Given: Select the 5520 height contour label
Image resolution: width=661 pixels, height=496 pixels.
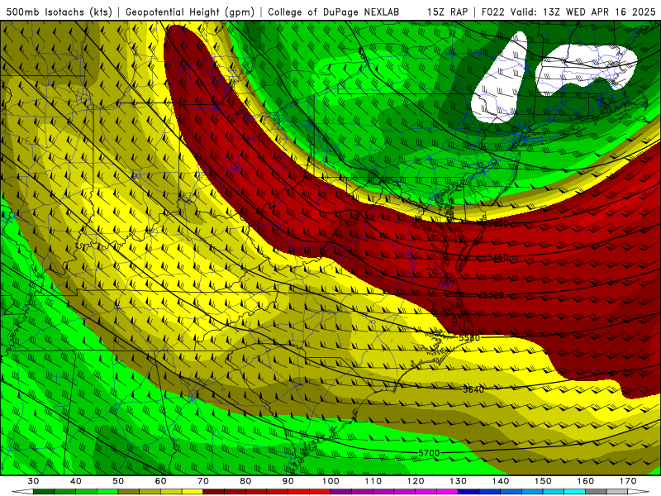Looking at the screenshot, I should point(493,295).
